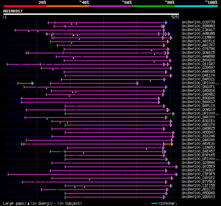Screen dimensions: 221x206
Task: Open the UniRef100_B9N9N3 hit label
Action: pyautogui.click(x=198, y=26)
